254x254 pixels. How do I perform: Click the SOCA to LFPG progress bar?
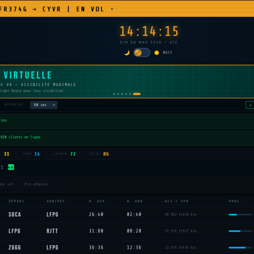click(x=240, y=215)
